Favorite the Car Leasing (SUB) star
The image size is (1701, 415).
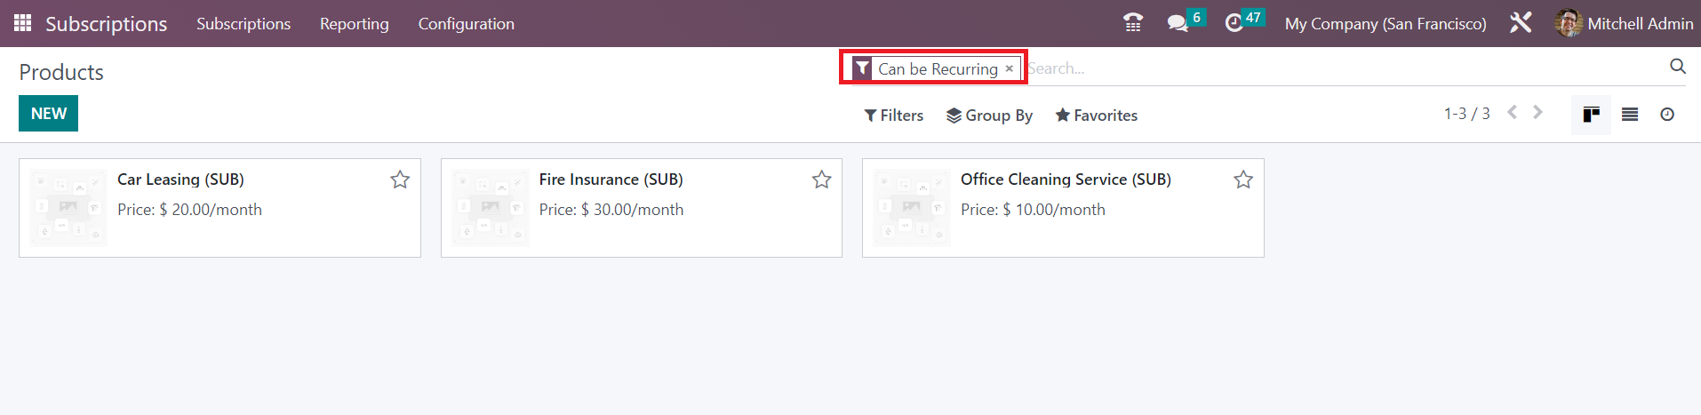(x=400, y=180)
